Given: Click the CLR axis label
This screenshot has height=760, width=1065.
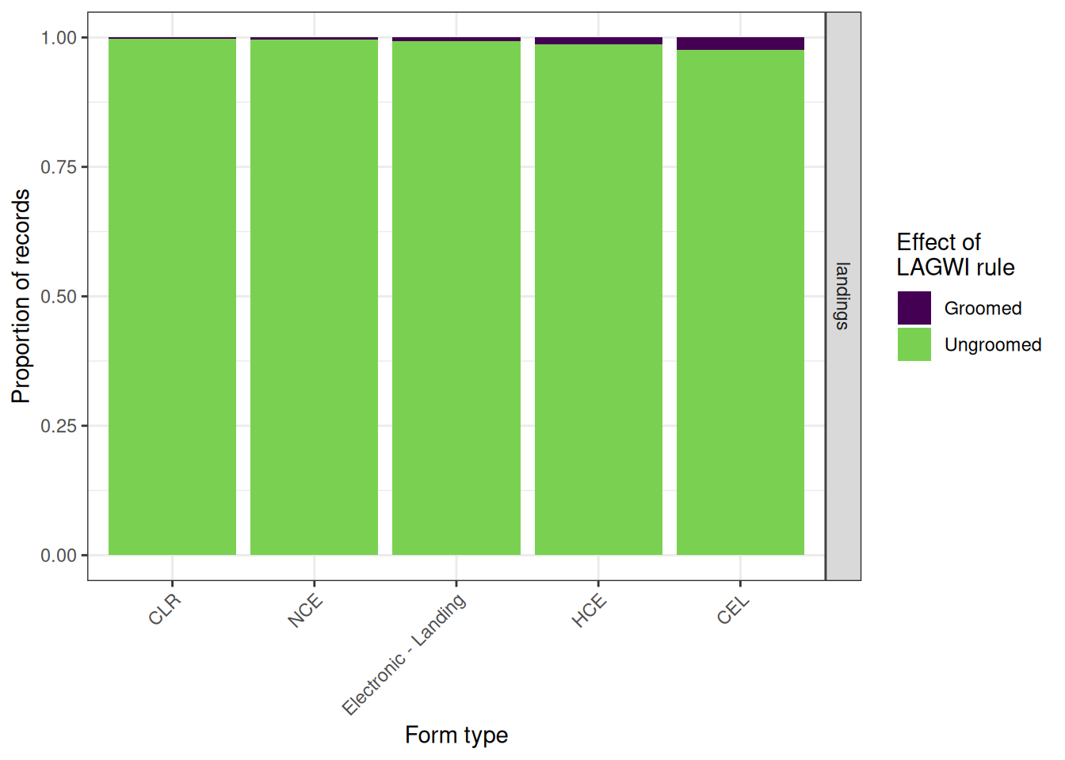Looking at the screenshot, I should 165,610.
